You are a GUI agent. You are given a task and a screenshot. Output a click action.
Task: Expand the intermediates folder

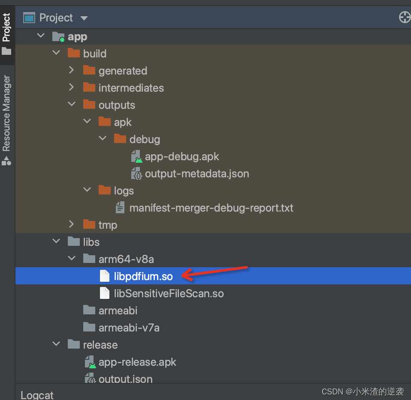(x=72, y=87)
